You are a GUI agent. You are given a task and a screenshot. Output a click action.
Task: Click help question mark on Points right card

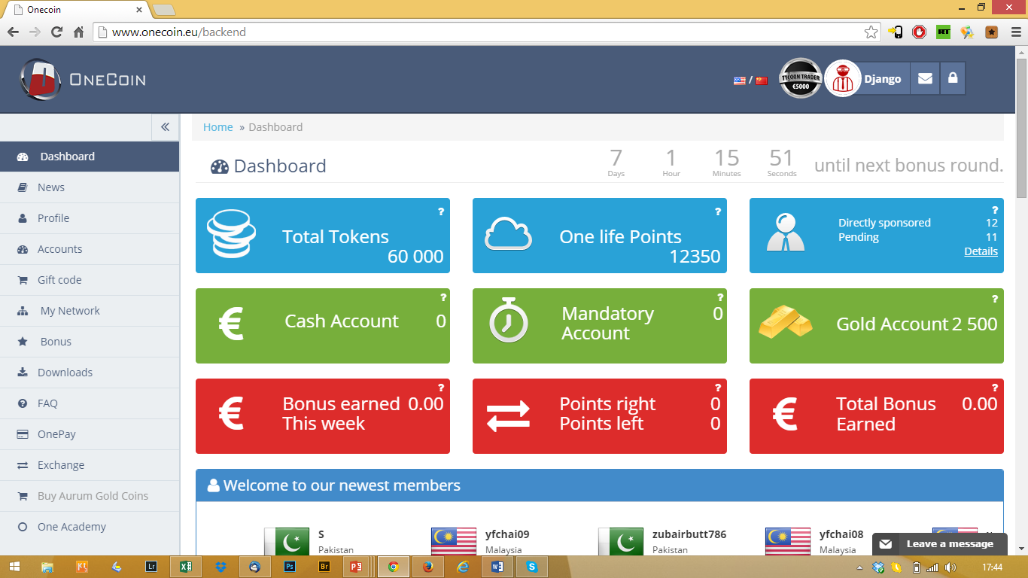718,388
